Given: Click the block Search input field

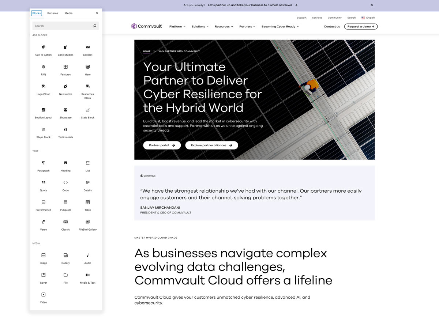Looking at the screenshot, I should pos(62,26).
